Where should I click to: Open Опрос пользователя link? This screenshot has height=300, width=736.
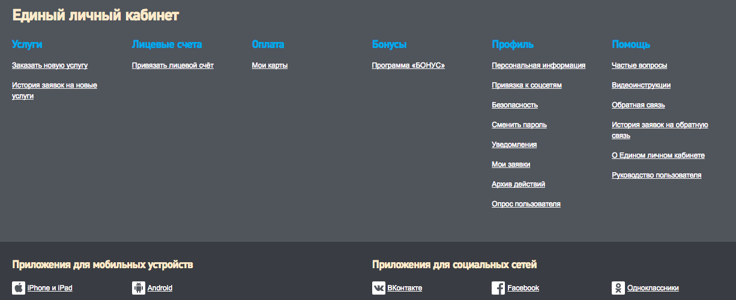pos(526,204)
